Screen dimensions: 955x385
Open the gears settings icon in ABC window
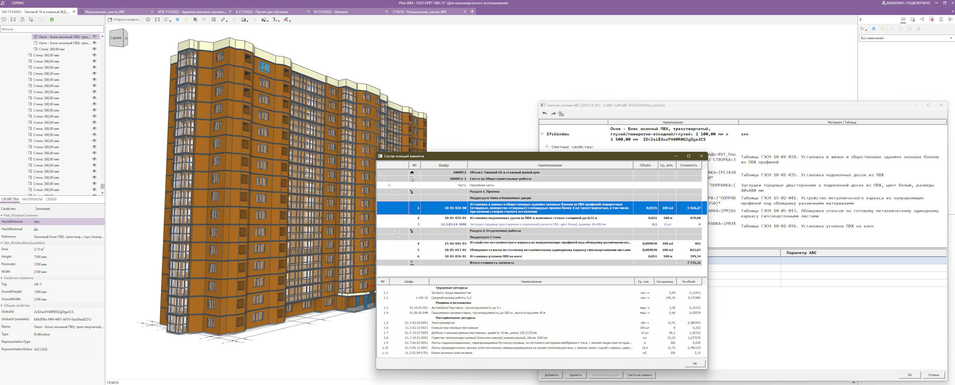[x=561, y=114]
